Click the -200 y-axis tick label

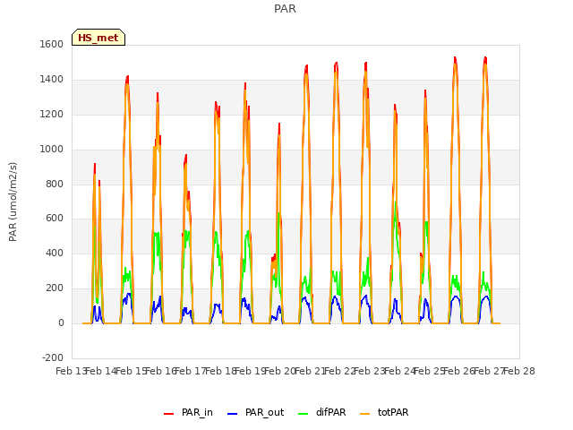[x=53, y=357]
